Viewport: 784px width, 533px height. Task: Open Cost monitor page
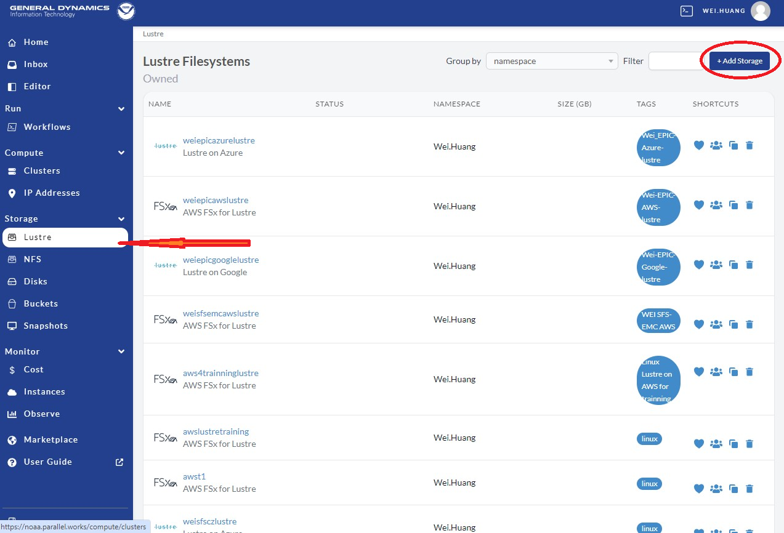(x=33, y=369)
